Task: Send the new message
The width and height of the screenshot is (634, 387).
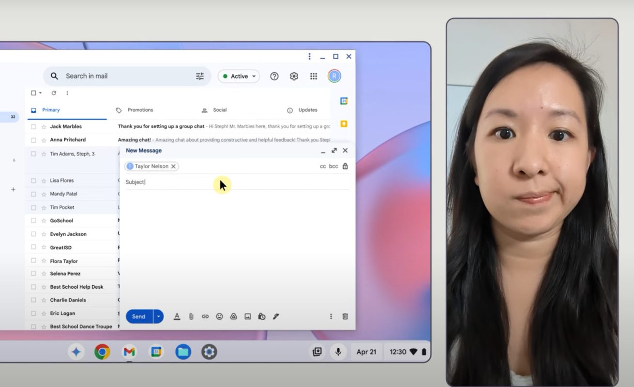Action: (139, 316)
